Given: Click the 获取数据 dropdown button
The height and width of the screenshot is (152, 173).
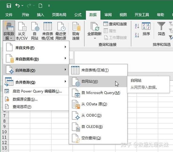Looking at the screenshot, I should (9, 31).
